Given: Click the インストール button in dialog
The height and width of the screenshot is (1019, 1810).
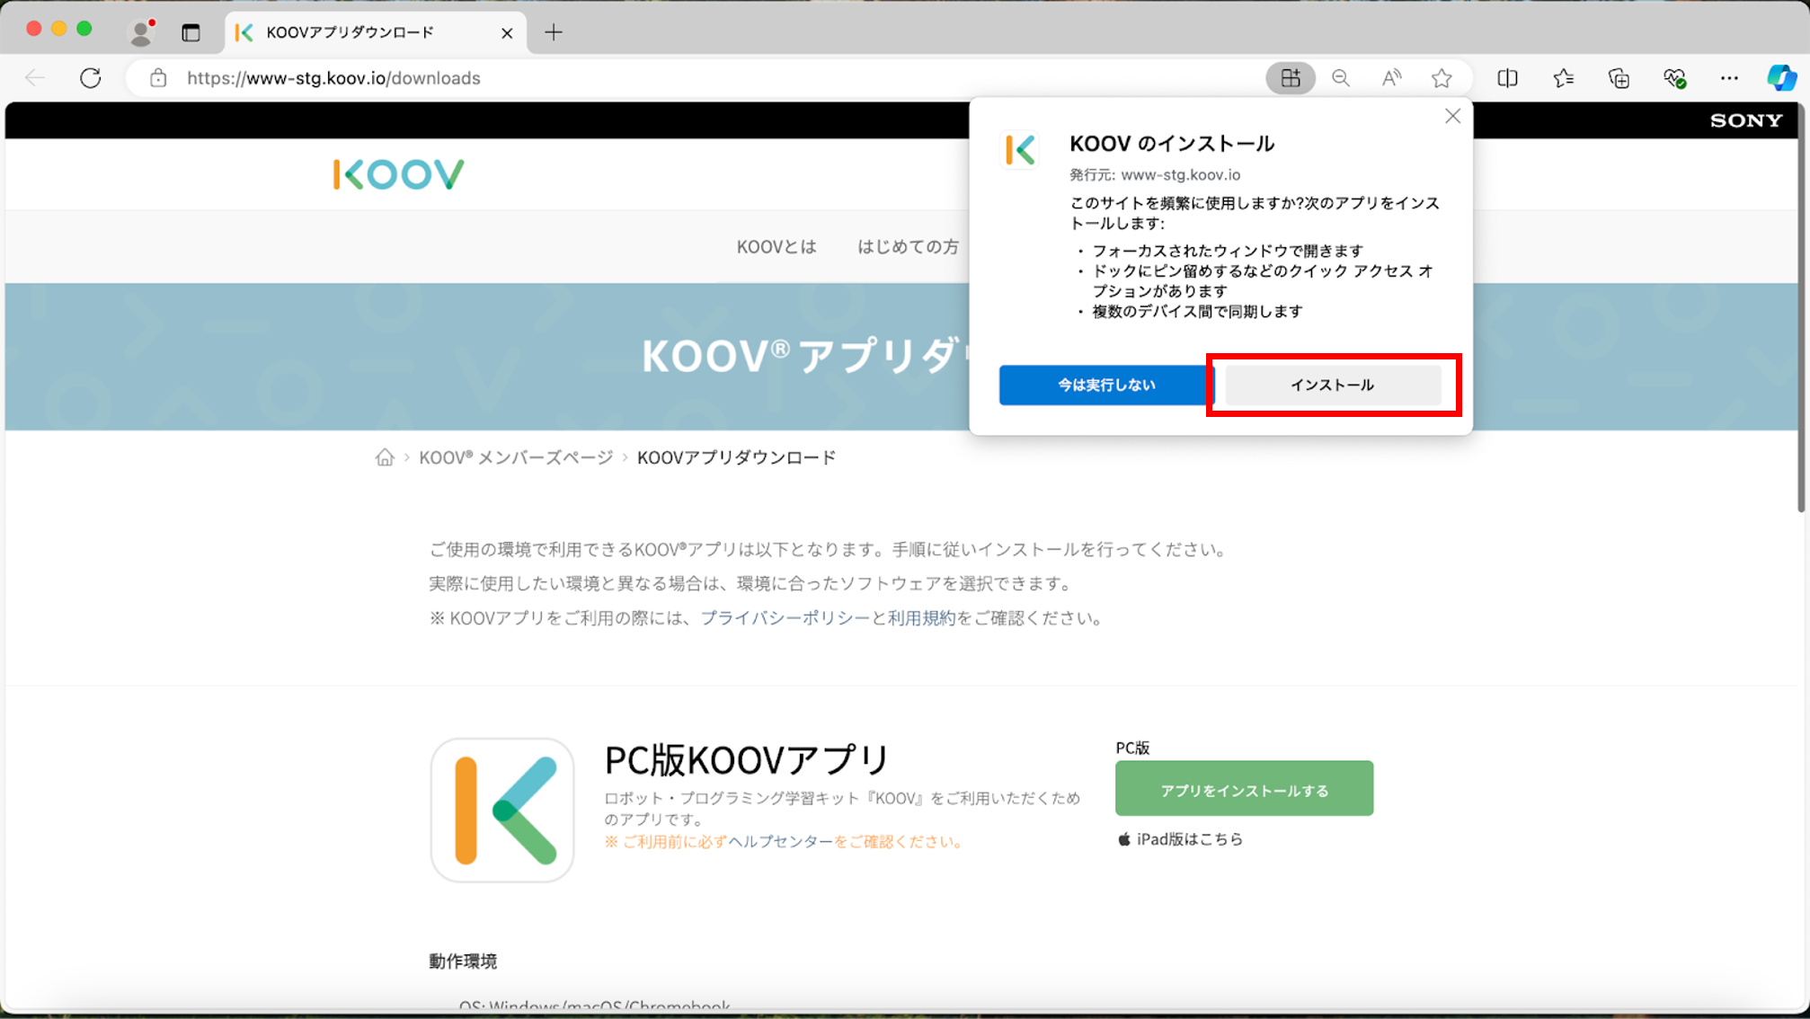Looking at the screenshot, I should [x=1332, y=385].
